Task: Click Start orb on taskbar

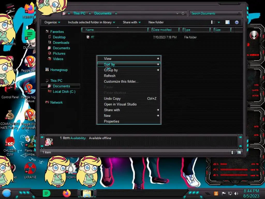Action: [x=7, y=193]
